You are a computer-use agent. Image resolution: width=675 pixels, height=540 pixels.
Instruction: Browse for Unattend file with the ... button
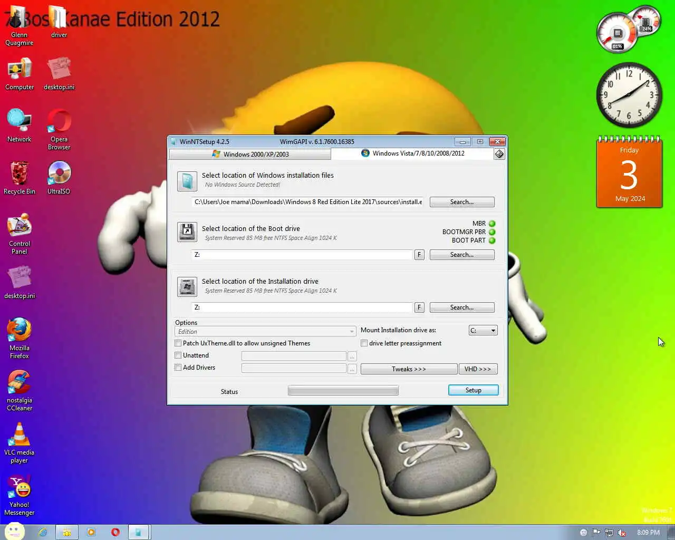(x=352, y=356)
